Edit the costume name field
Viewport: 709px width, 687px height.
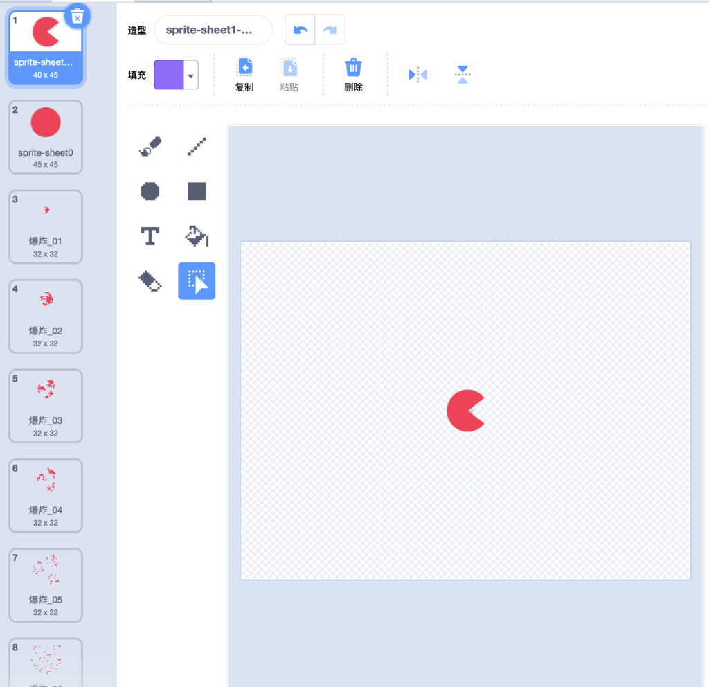[213, 30]
